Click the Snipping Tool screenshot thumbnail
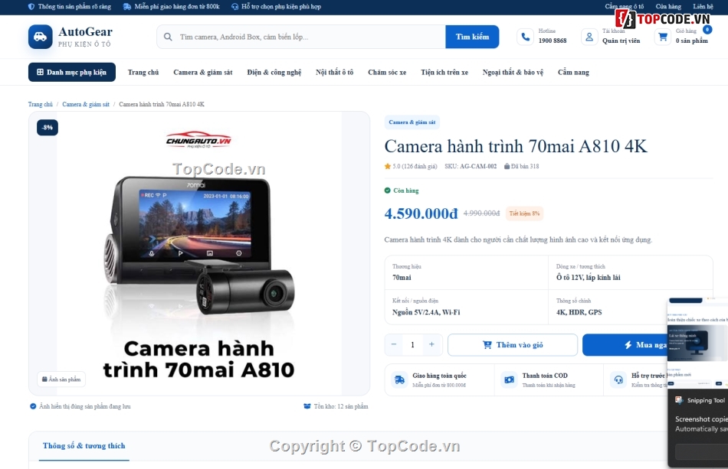The image size is (728, 469). tap(697, 344)
